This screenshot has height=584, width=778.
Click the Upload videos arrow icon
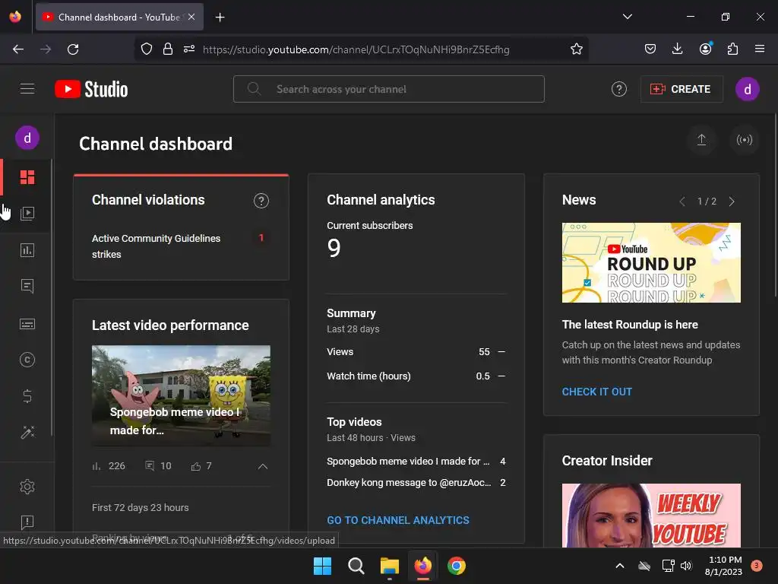pyautogui.click(x=701, y=140)
